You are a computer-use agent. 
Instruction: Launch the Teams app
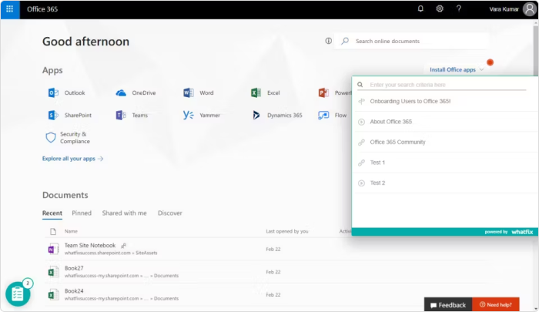132,116
